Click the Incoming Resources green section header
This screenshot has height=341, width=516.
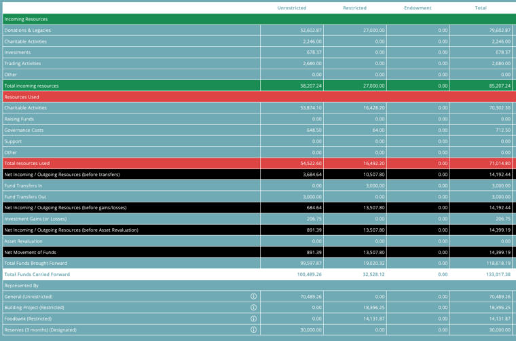21,19
